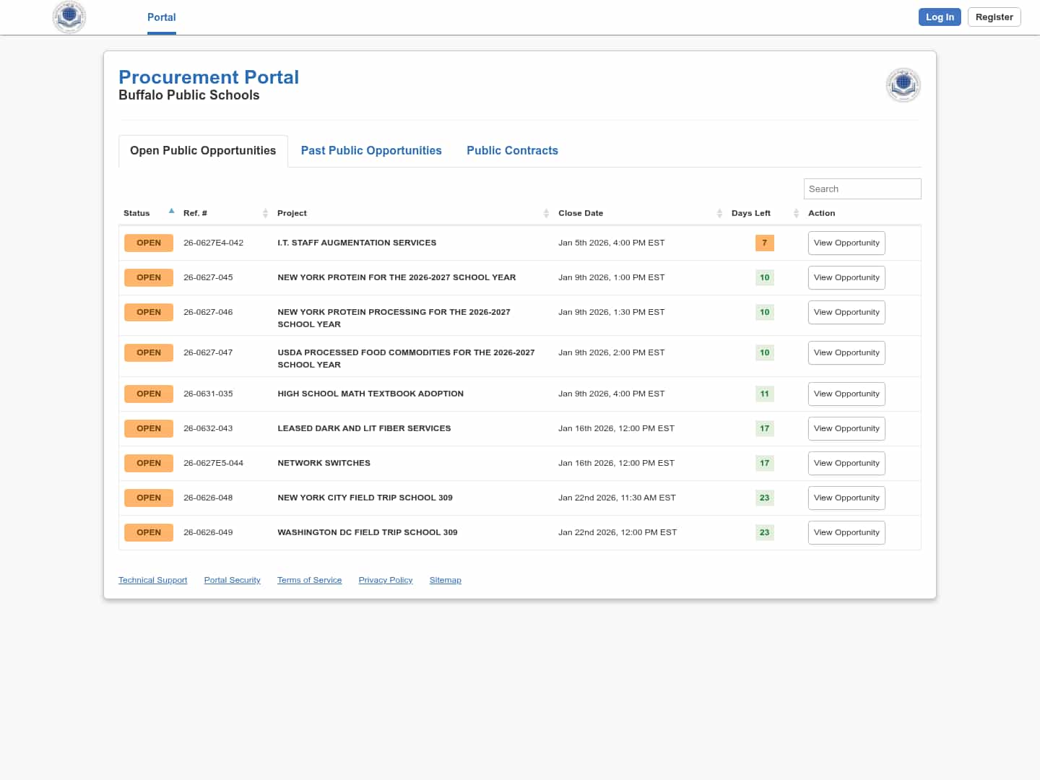The height and width of the screenshot is (780, 1040).
Task: Sort by Ref. # column sort arrows
Action: click(x=265, y=213)
